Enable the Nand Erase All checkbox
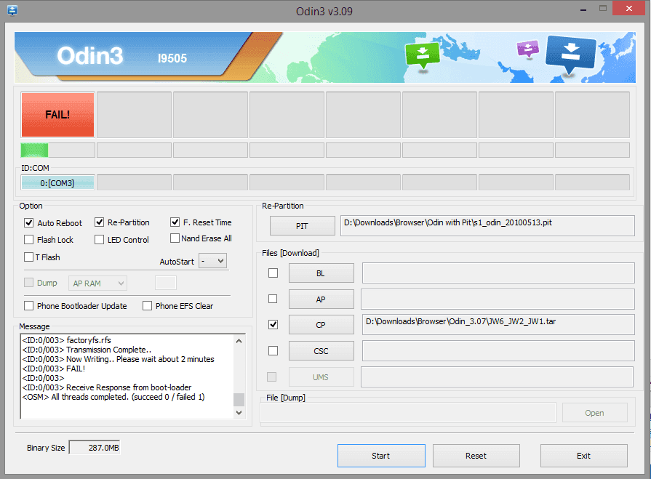 175,238
